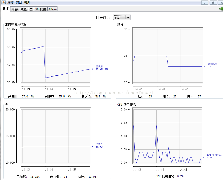Viewport: 223px width, 180px height.
Task: Click the CPU 使用情况 0.2% legend
Action: coord(213,156)
